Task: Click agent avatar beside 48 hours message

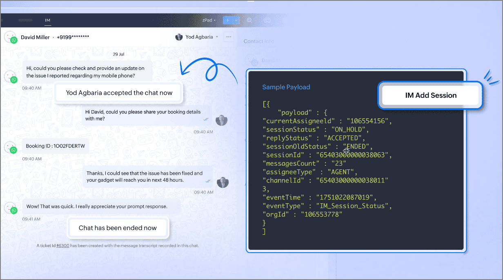Action: (x=222, y=182)
